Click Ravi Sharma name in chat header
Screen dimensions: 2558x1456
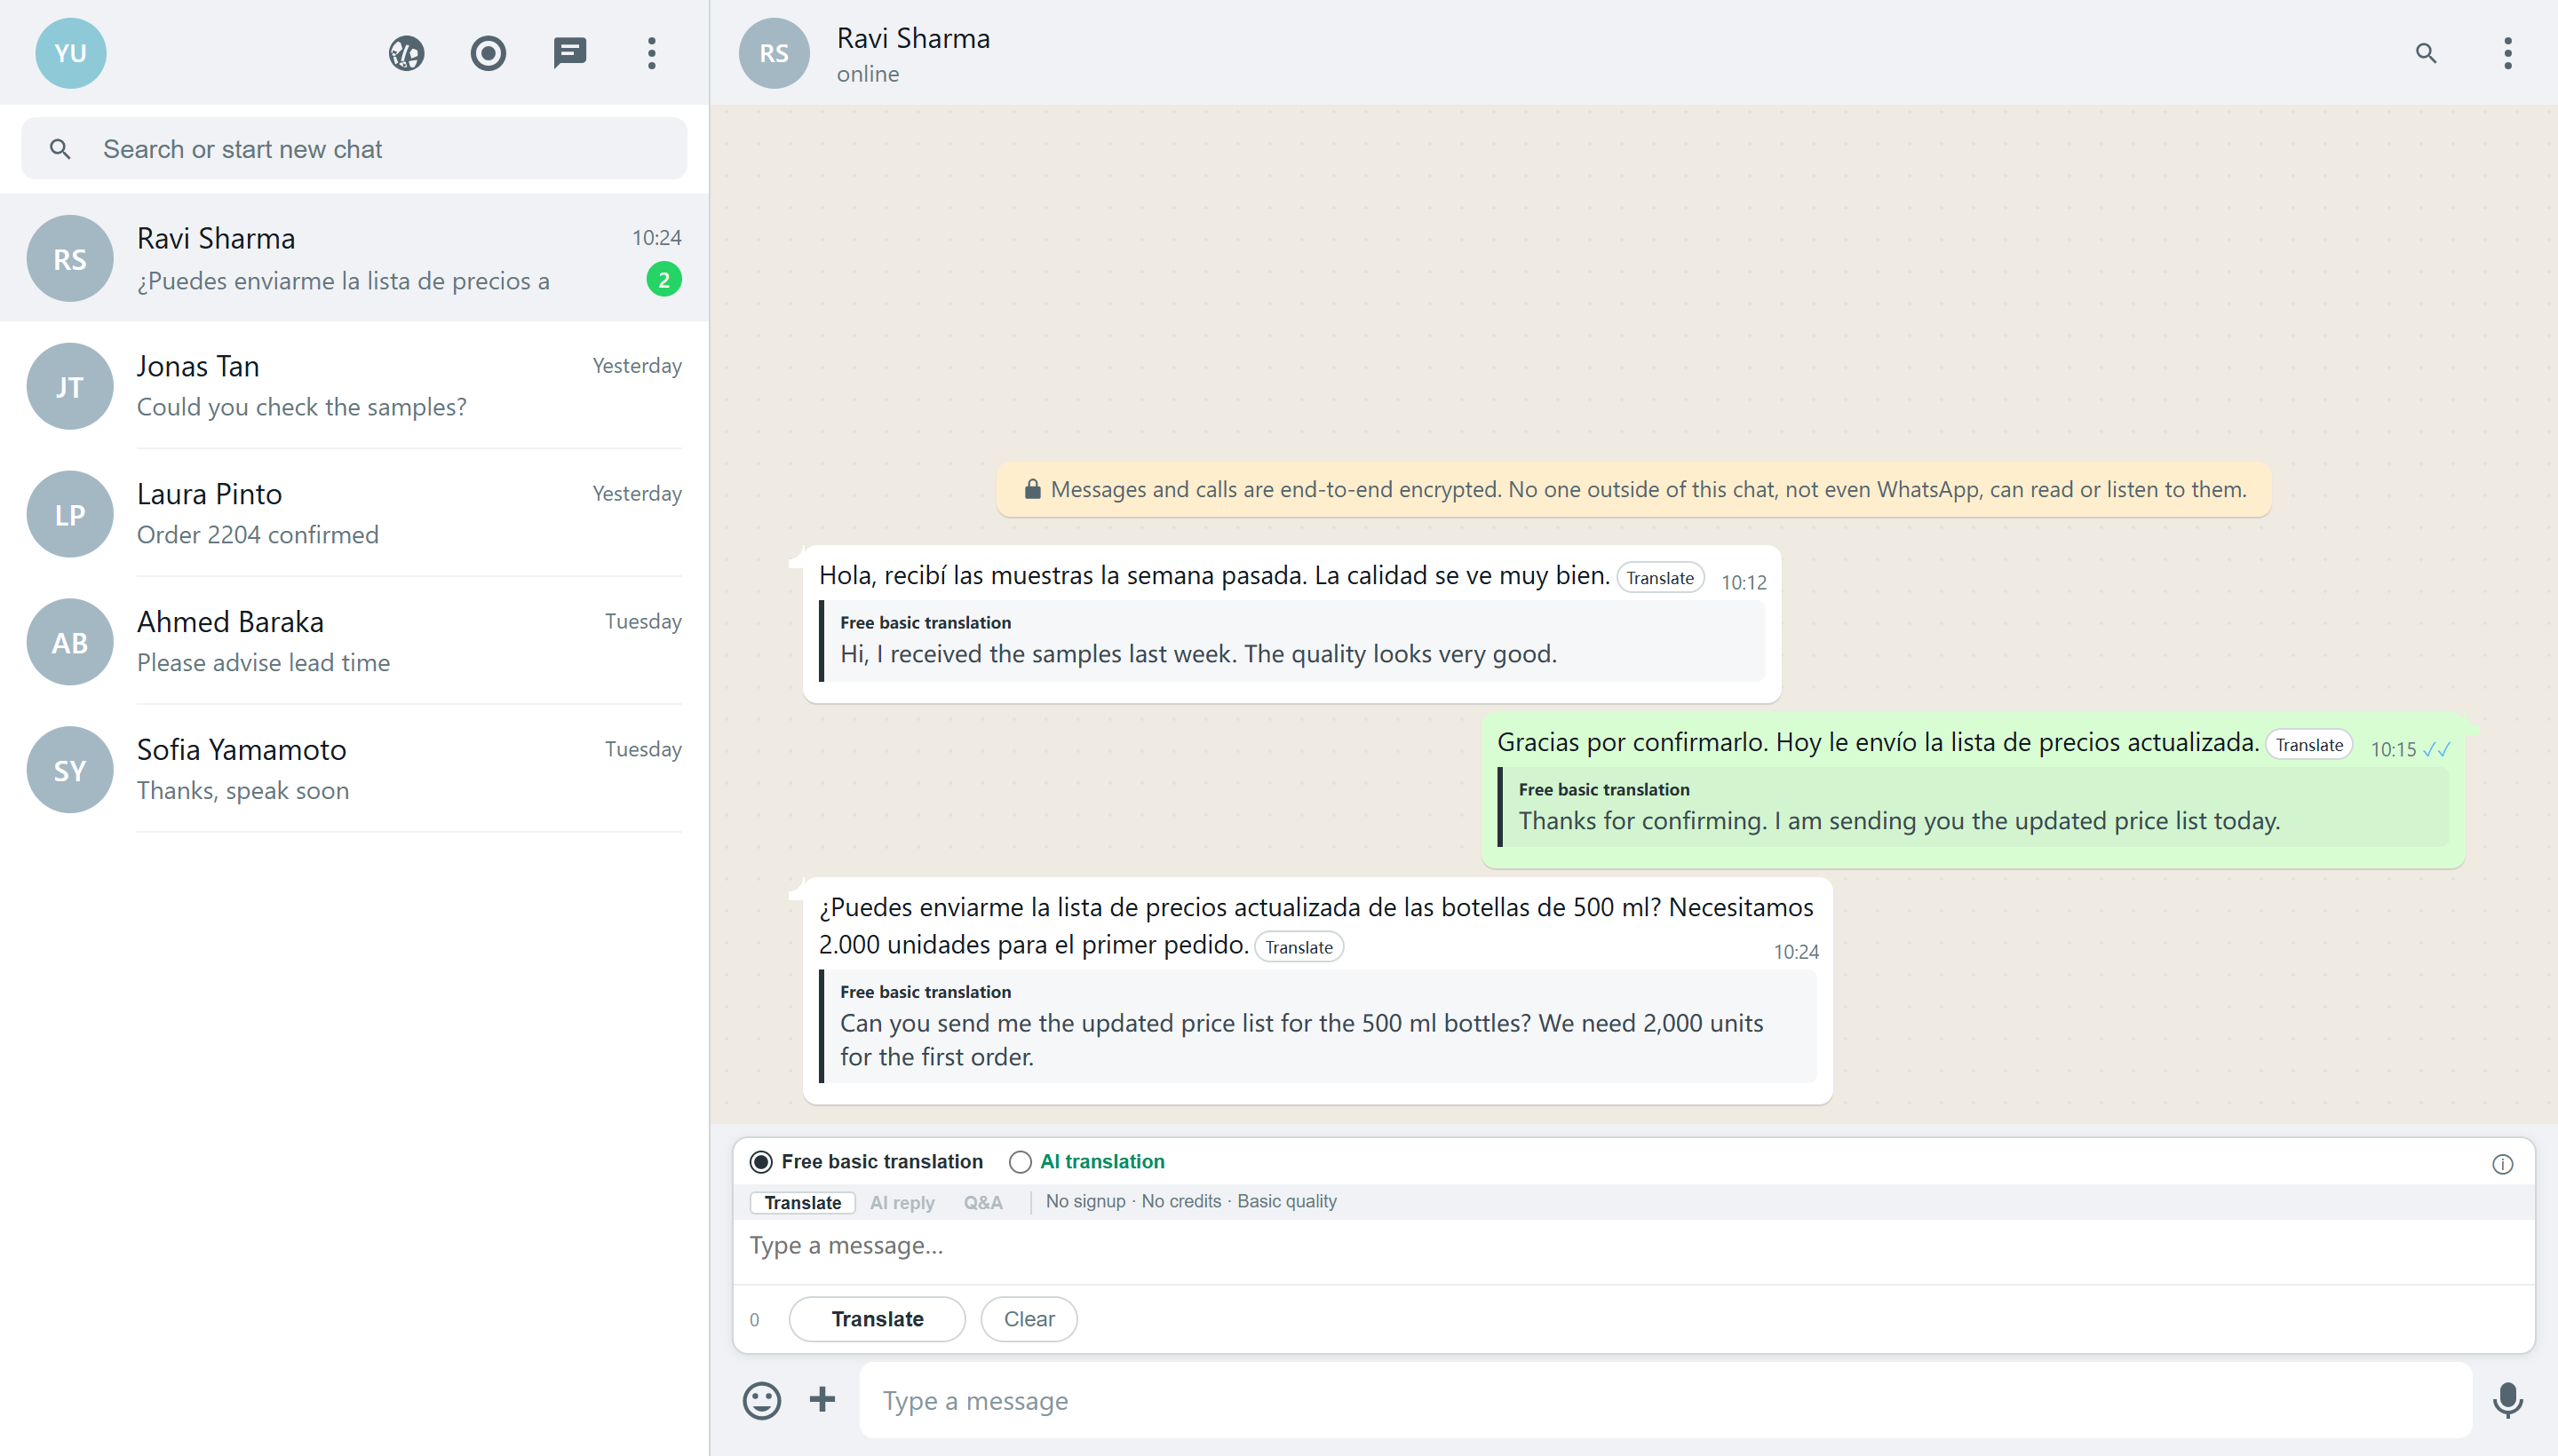(912, 38)
